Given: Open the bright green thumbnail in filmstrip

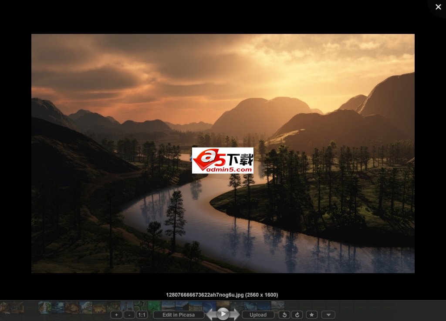Looking at the screenshot, I should tap(154, 306).
